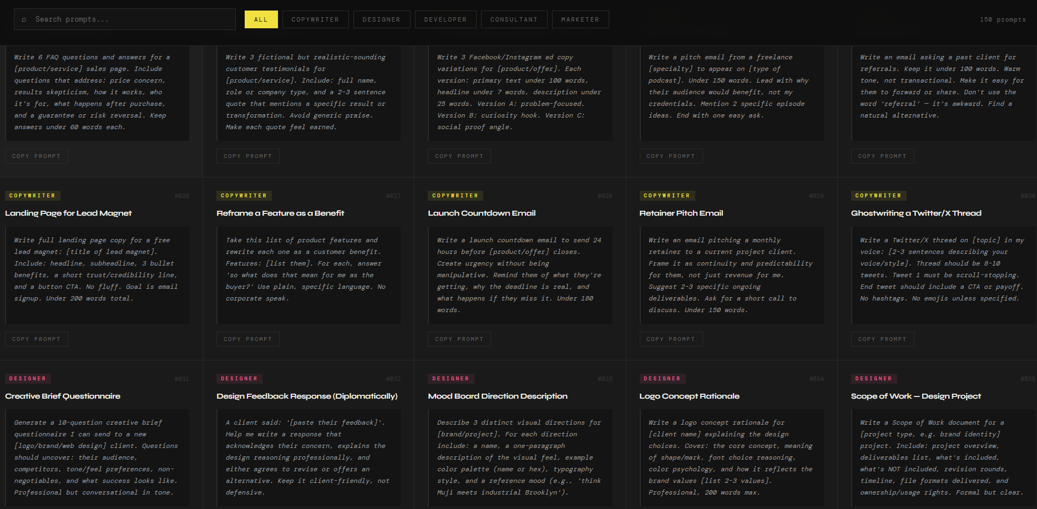Image resolution: width=1037 pixels, height=509 pixels.
Task: Filter prompts by COPYWRITER
Action: [315, 19]
